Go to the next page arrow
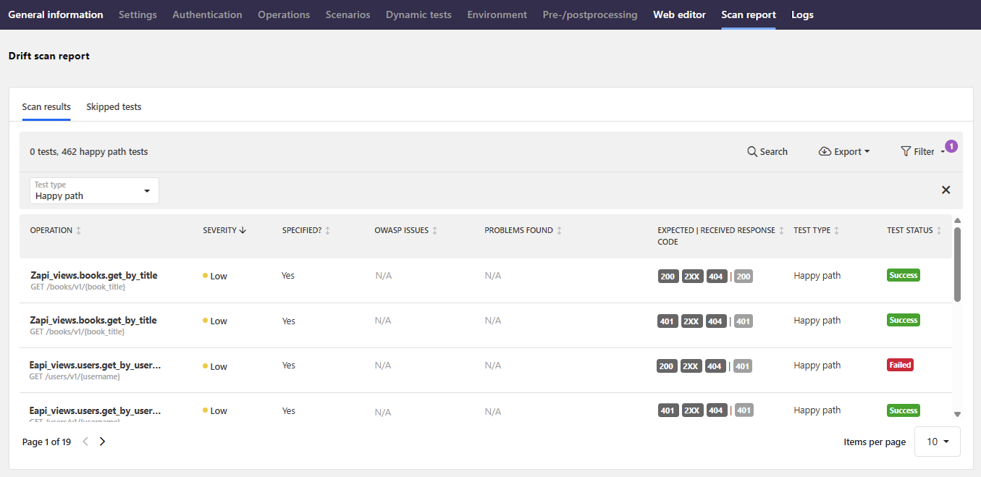981x477 pixels. point(102,442)
